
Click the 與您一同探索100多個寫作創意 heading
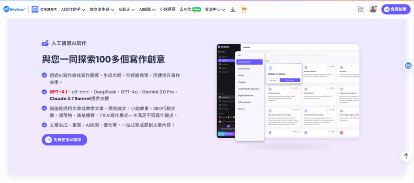pyautogui.click(x=103, y=59)
